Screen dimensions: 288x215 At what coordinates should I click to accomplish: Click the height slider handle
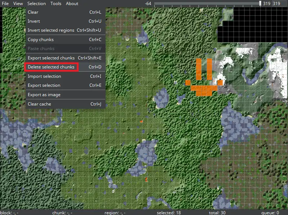[260, 3]
